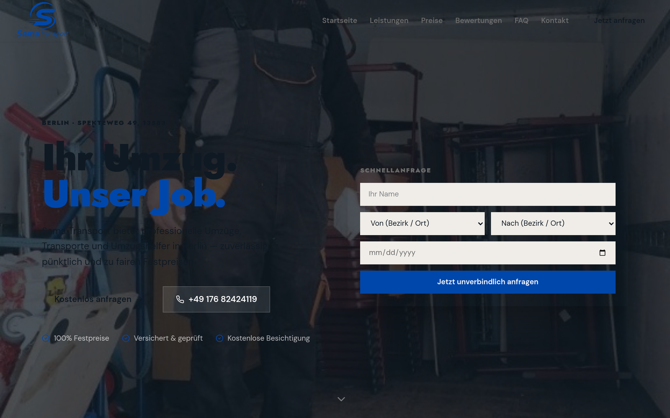Focus the Ihr Name input field

pos(488,194)
